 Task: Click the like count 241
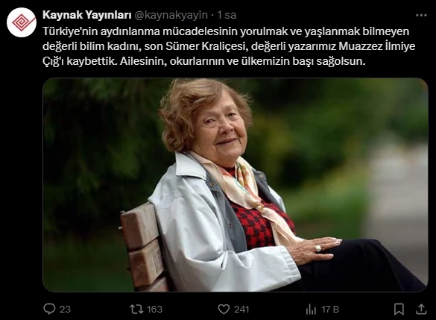tap(241, 309)
